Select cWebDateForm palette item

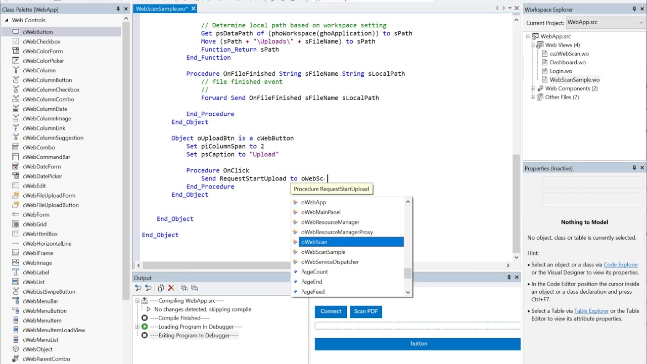[x=41, y=166]
